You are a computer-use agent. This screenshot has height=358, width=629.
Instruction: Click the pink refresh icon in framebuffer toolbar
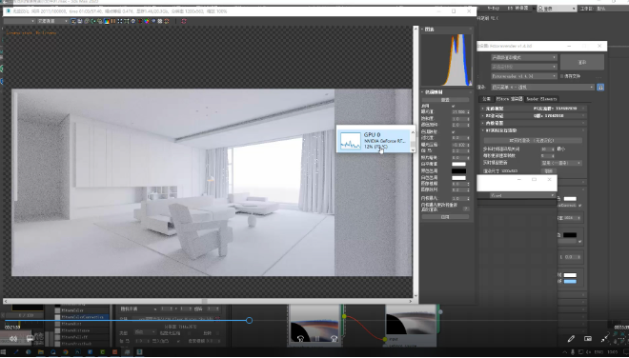(184, 21)
